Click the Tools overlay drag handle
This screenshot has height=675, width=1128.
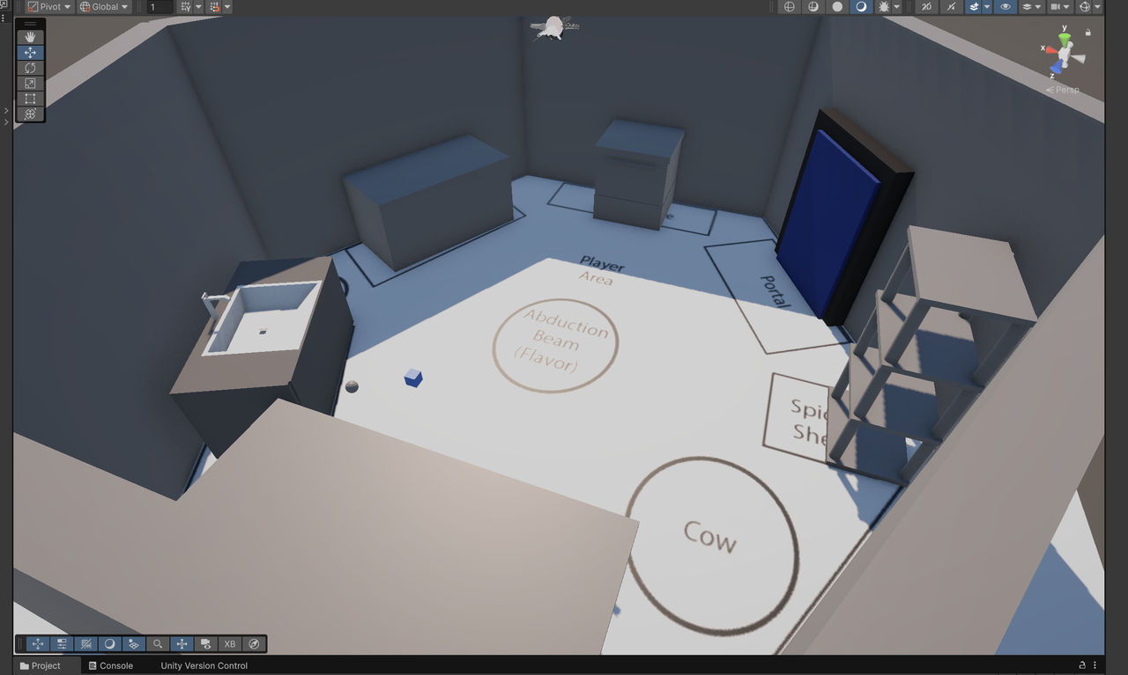tap(30, 24)
